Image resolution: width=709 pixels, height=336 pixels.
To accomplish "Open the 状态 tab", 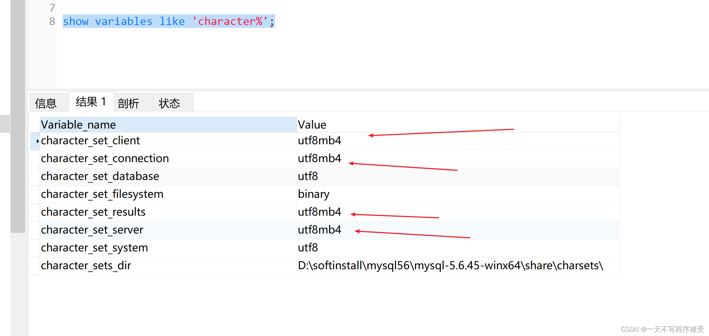I will click(173, 103).
